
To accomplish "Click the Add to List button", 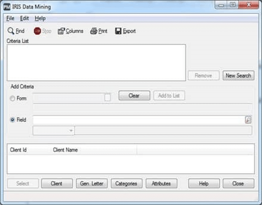I will pyautogui.click(x=169, y=95).
